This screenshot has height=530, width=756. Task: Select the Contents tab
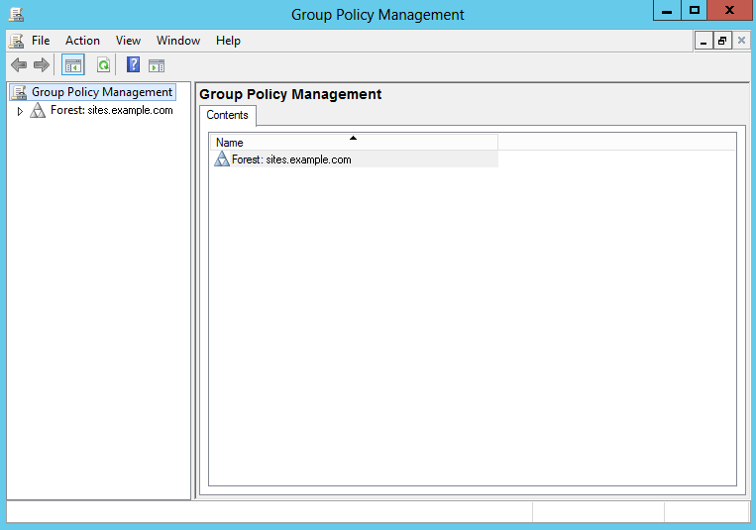(x=227, y=115)
